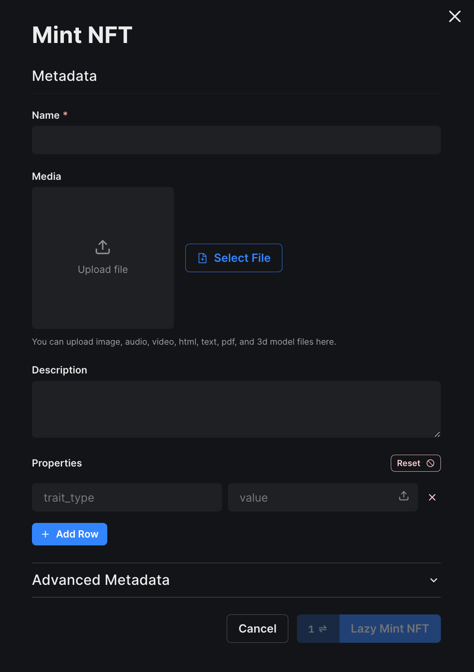This screenshot has width=474, height=672.
Task: Click the upload icon inside the value field
Action: 403,496
